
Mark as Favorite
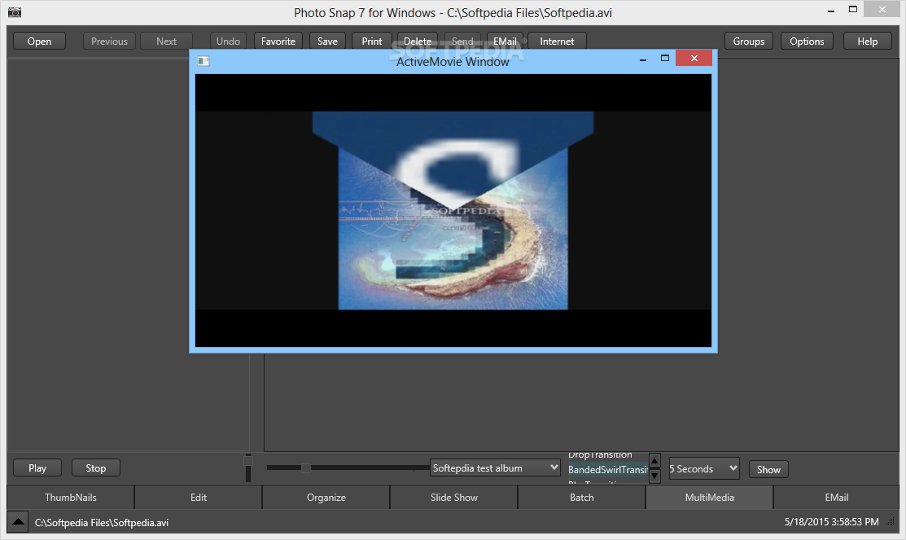click(x=278, y=41)
